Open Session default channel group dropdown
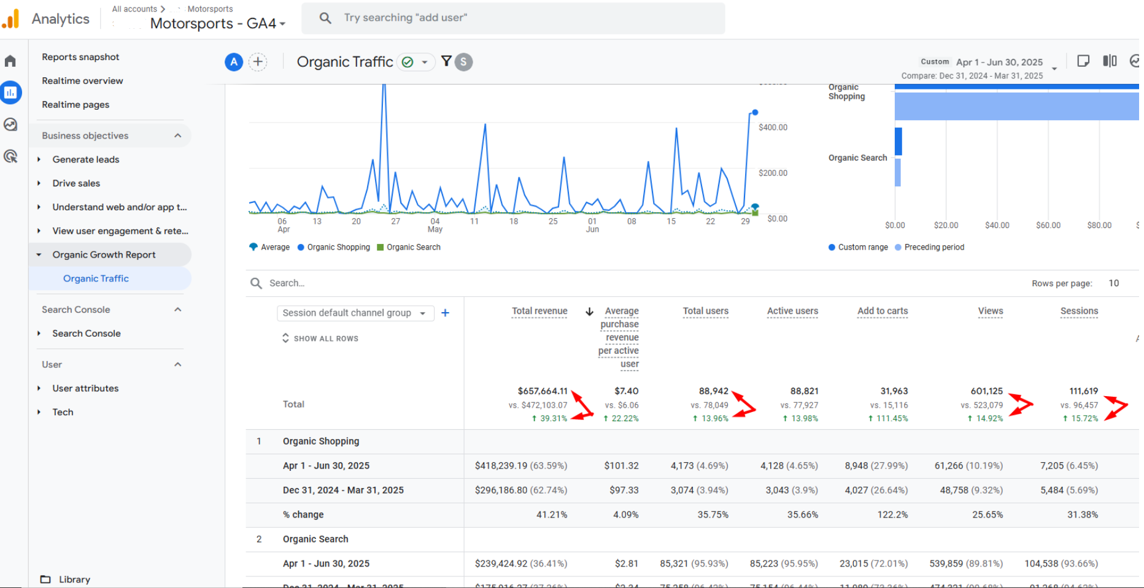The height and width of the screenshot is (588, 1144). pos(355,313)
